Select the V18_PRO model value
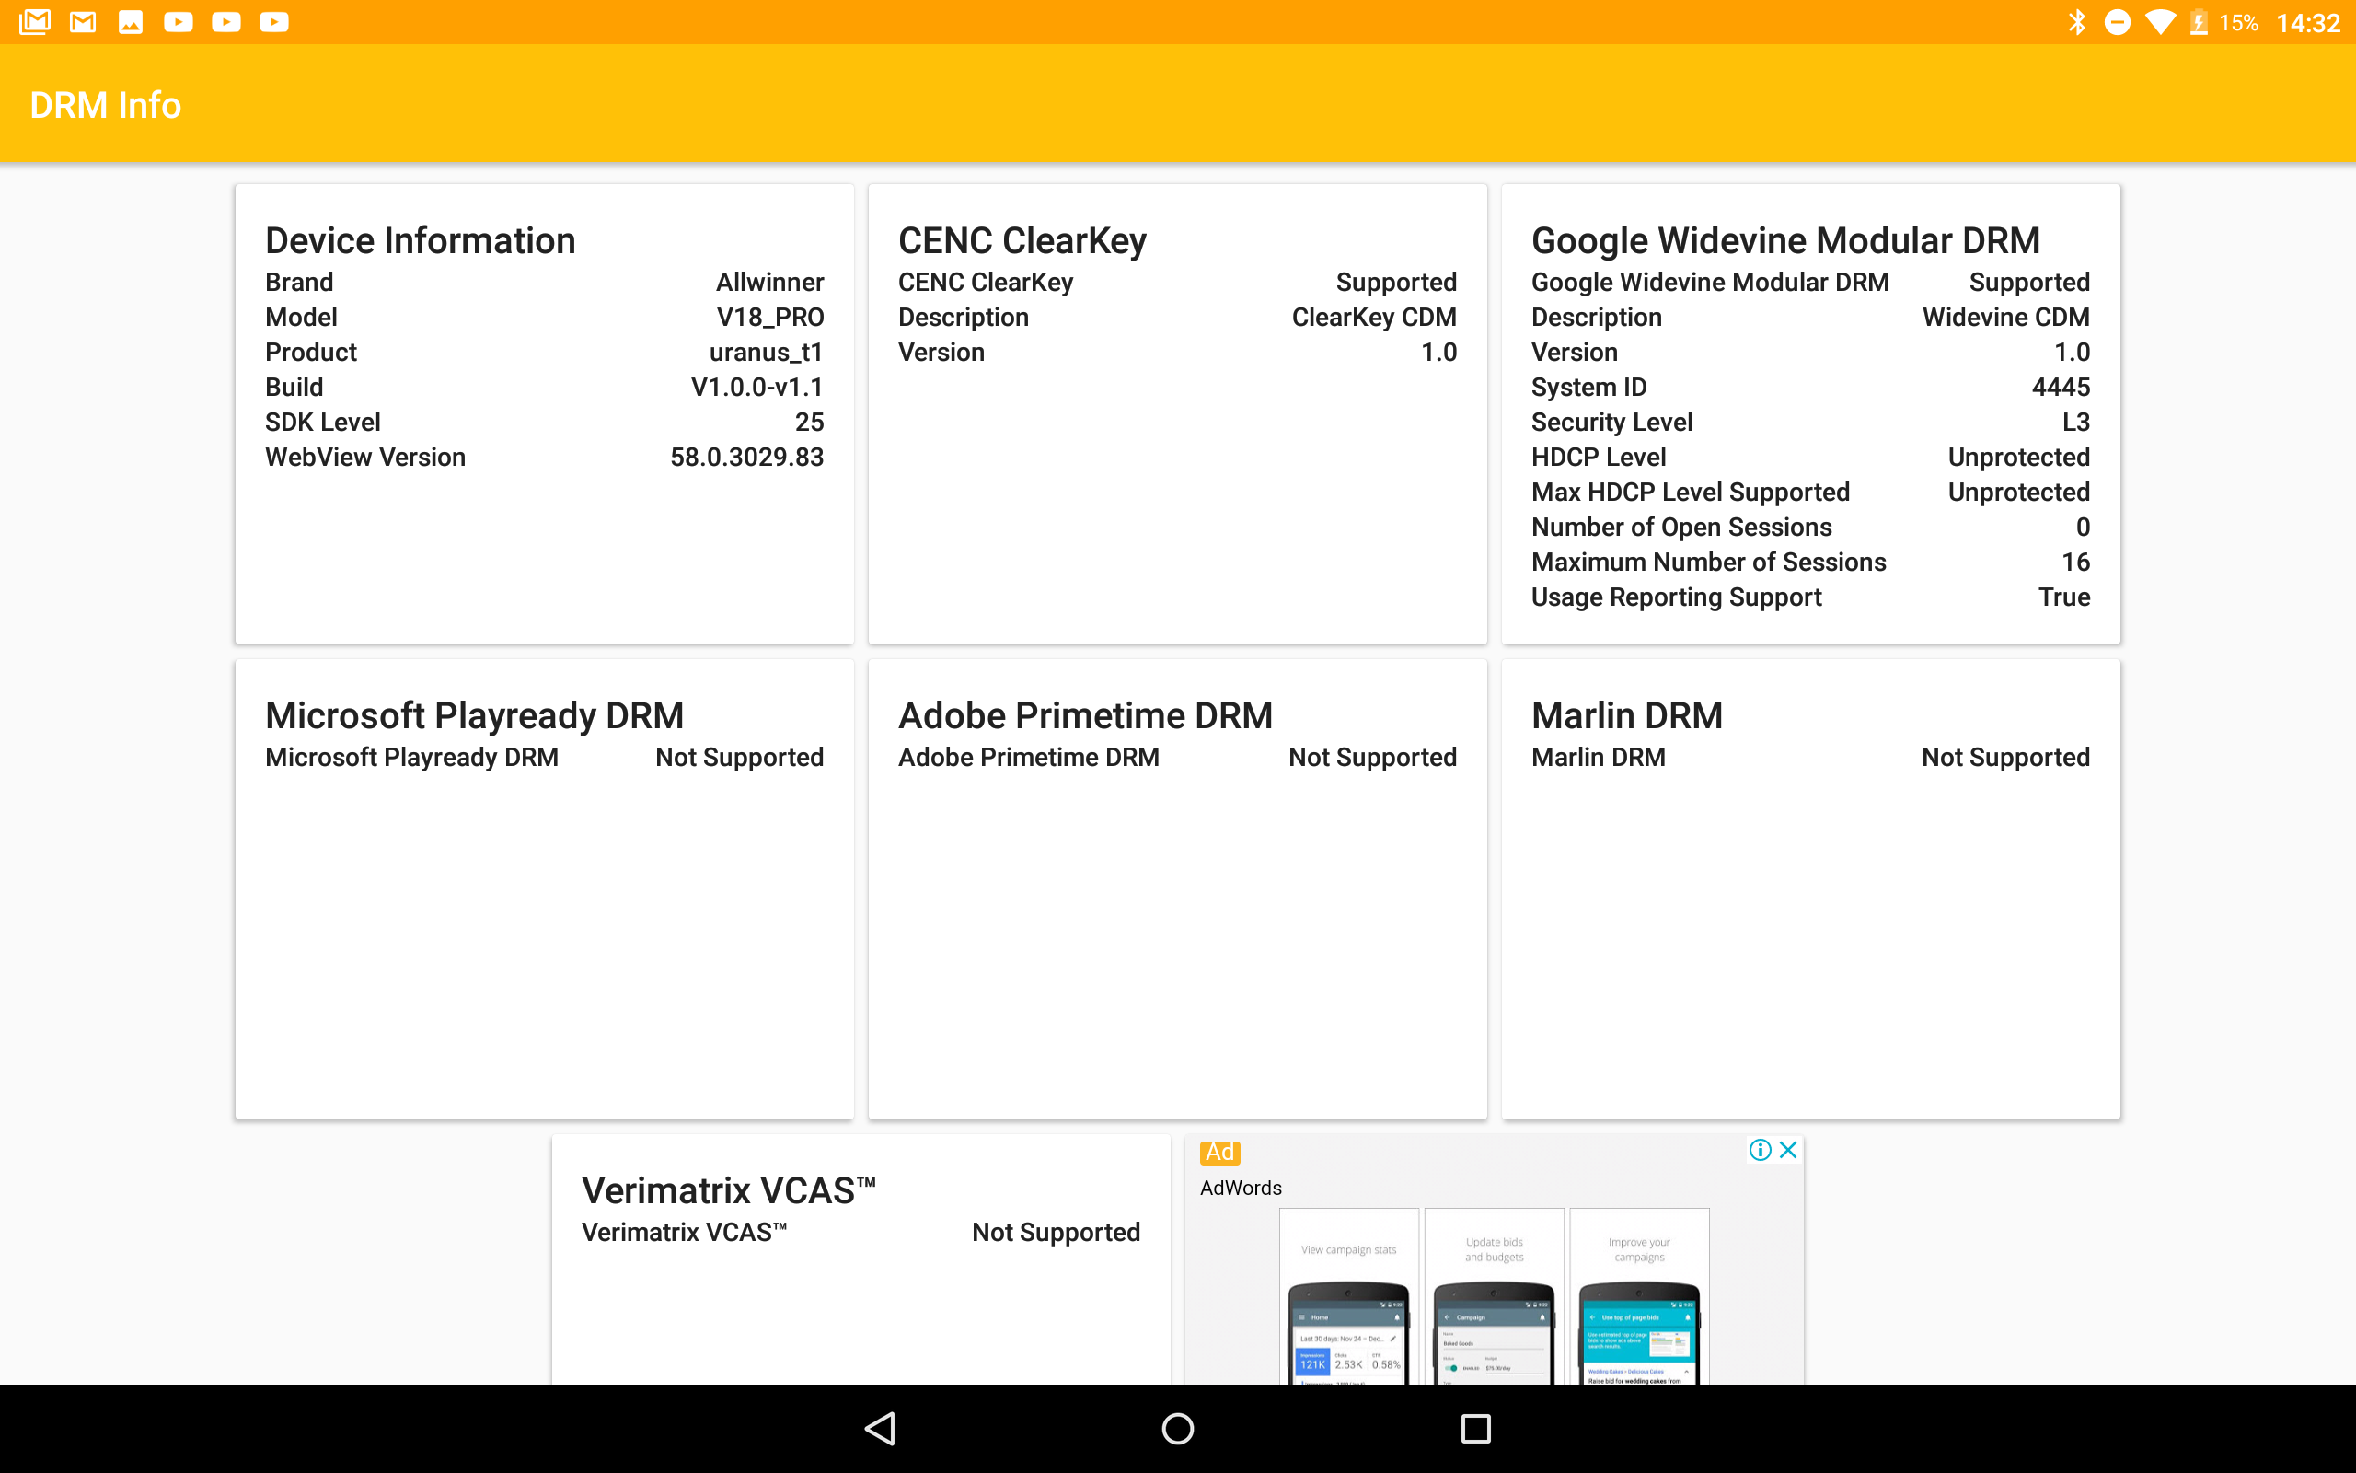This screenshot has width=2356, height=1473. [x=770, y=317]
